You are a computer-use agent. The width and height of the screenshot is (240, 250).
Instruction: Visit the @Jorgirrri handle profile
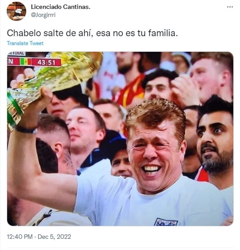click(x=43, y=15)
